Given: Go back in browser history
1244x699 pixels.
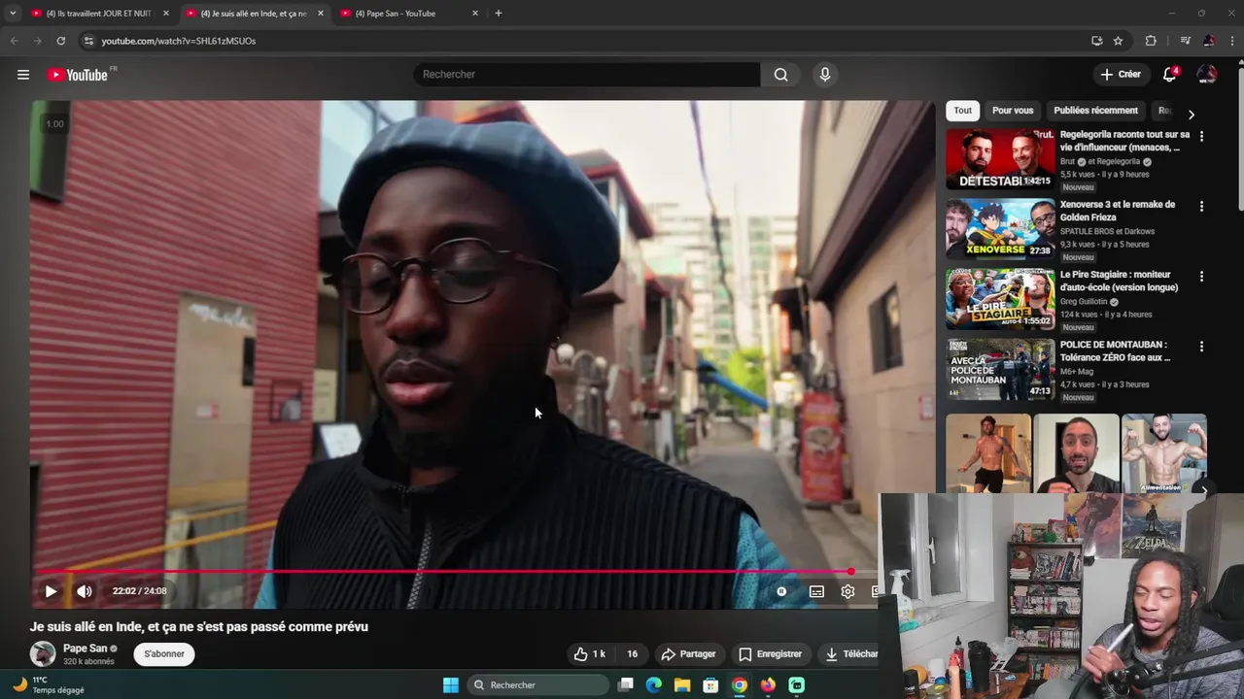Looking at the screenshot, I should [x=14, y=41].
